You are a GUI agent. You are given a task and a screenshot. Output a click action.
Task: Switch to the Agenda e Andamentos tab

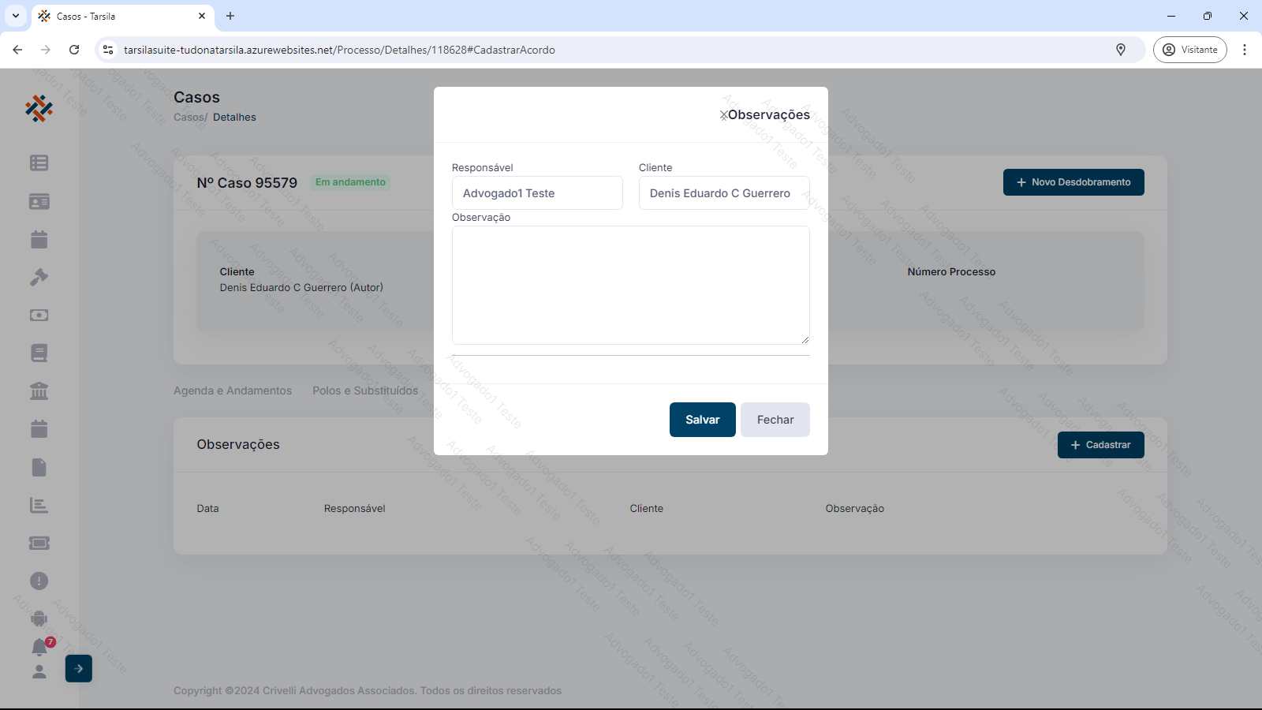(233, 390)
